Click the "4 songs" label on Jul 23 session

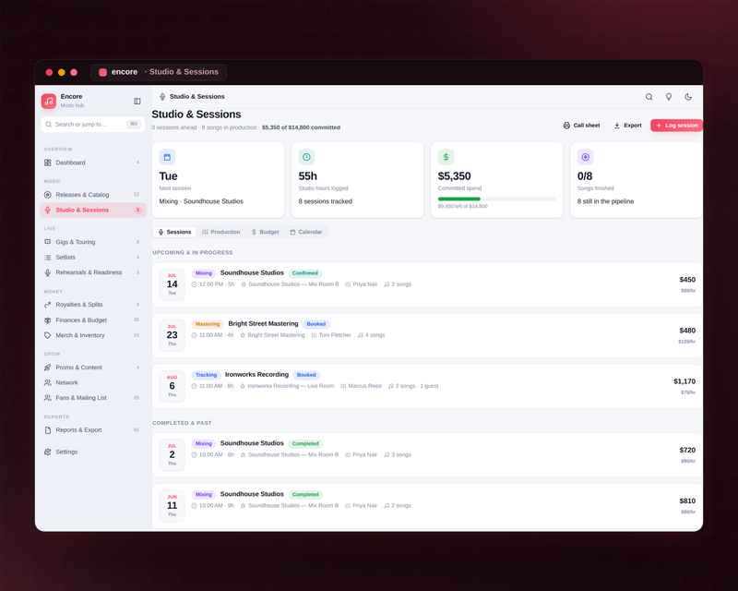[375, 335]
